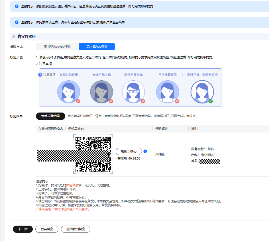Viewport: 269px width, 241px height.
Task: Click tip 4 身着当季服装拍摄
Action: click(61, 197)
